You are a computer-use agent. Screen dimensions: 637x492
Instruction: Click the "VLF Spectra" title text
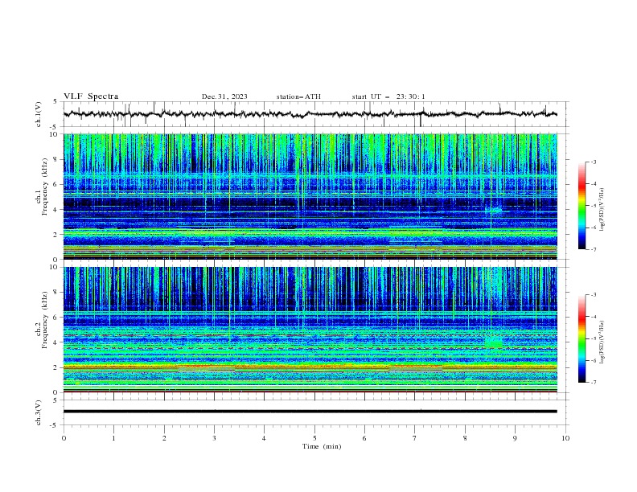[x=91, y=96]
